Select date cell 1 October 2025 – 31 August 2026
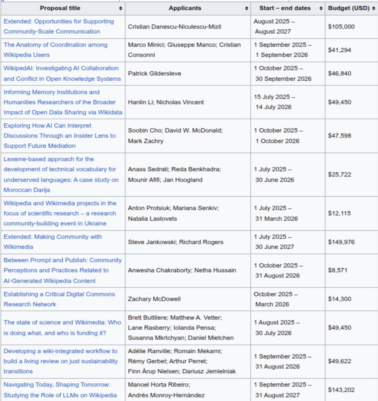This screenshot has width=378, height=401. pos(288,271)
